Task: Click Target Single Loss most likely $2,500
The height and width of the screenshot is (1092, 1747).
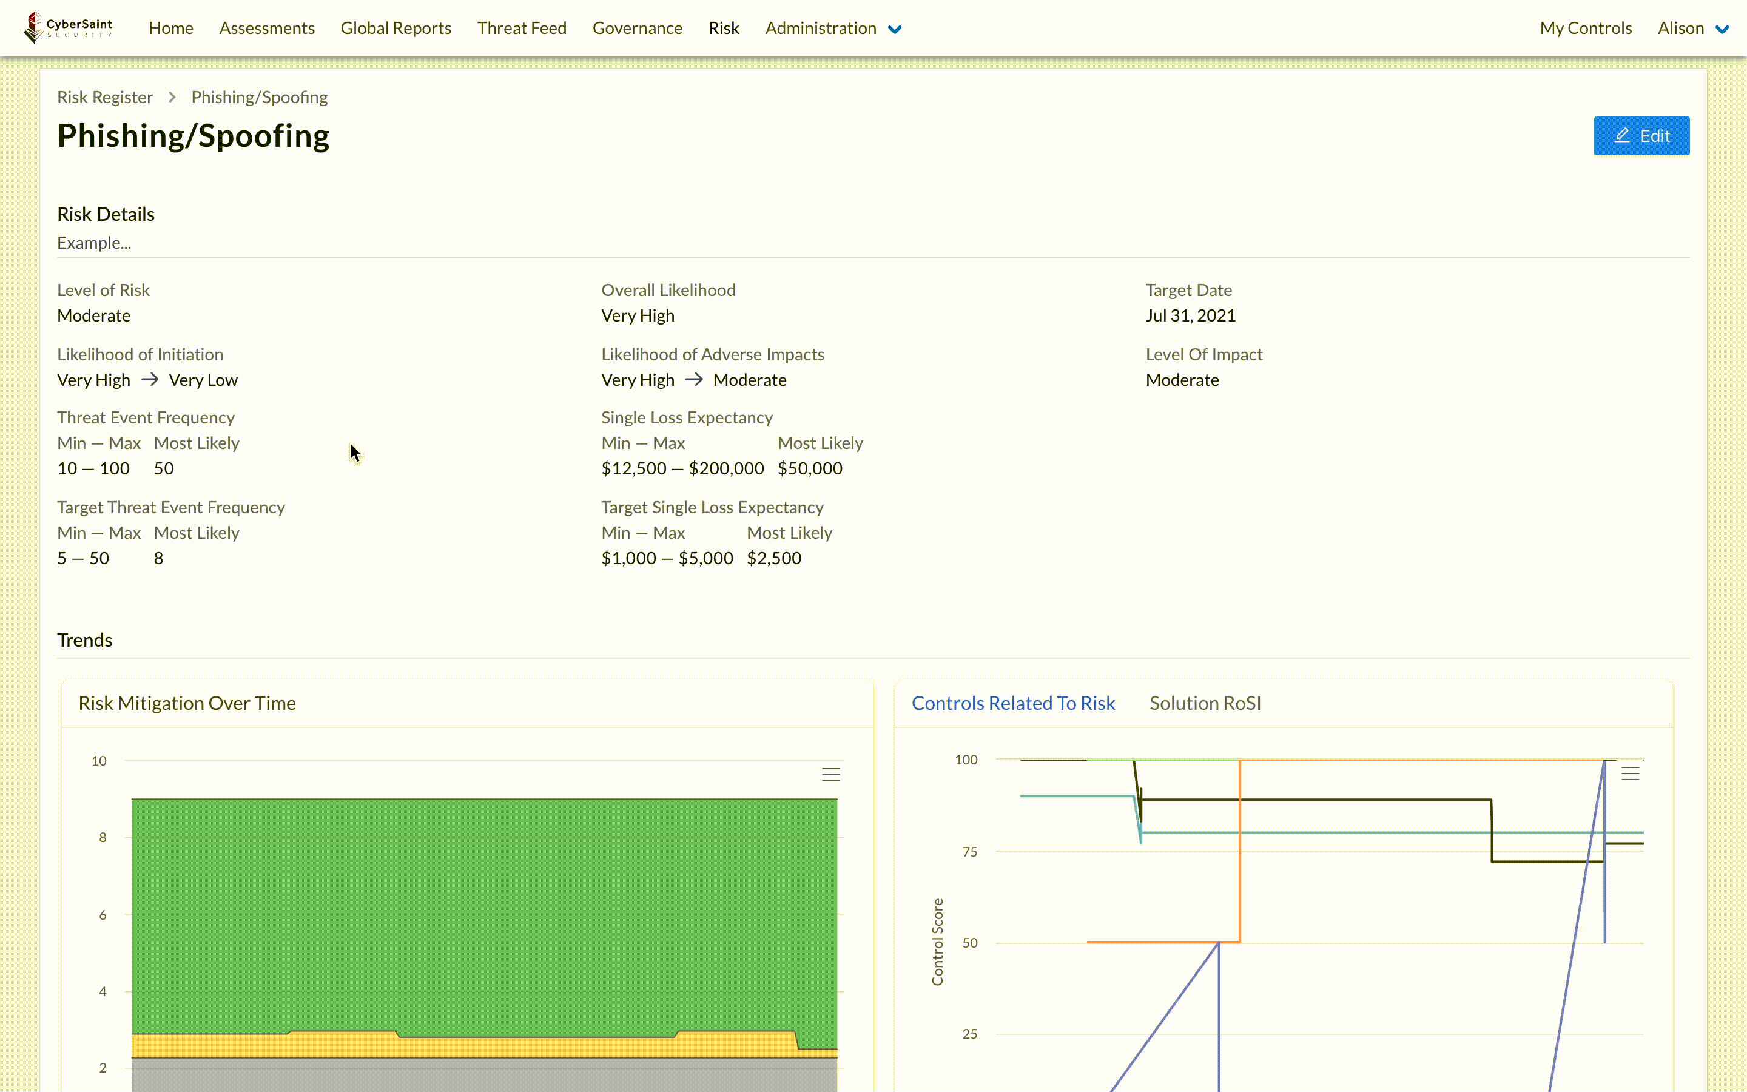Action: (x=774, y=558)
